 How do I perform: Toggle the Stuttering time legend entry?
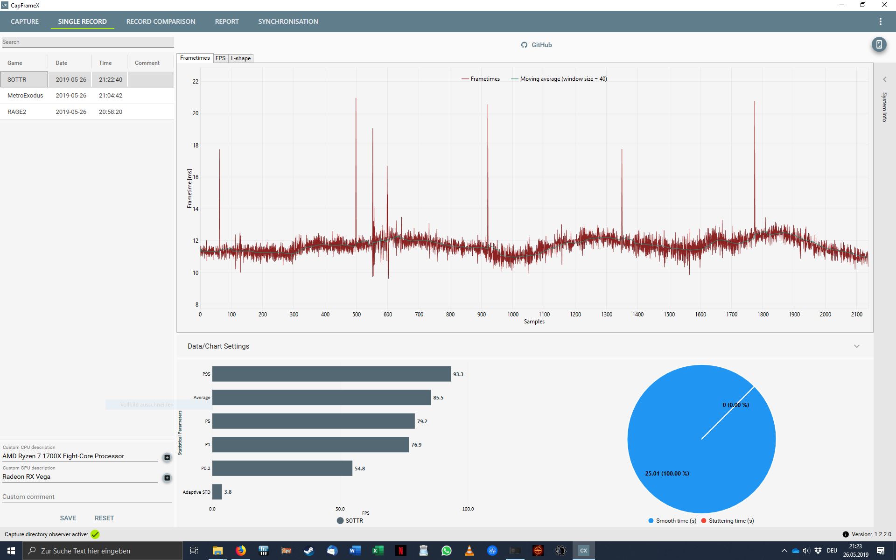click(x=727, y=521)
